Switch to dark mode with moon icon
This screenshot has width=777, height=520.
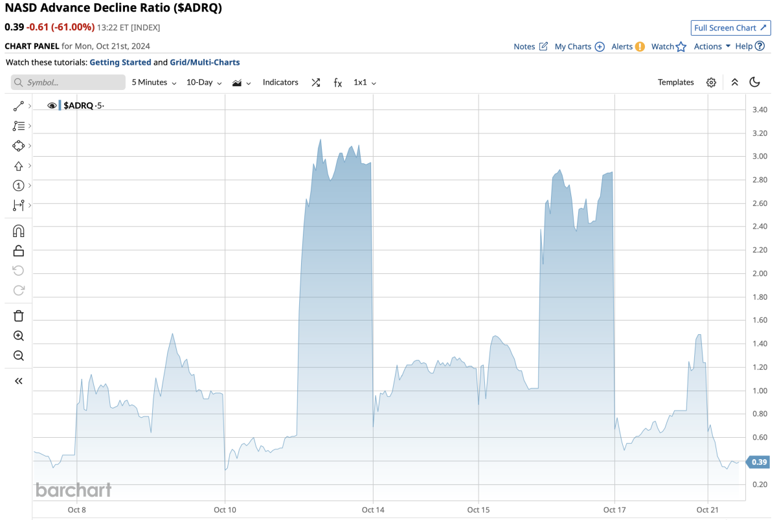pos(754,82)
